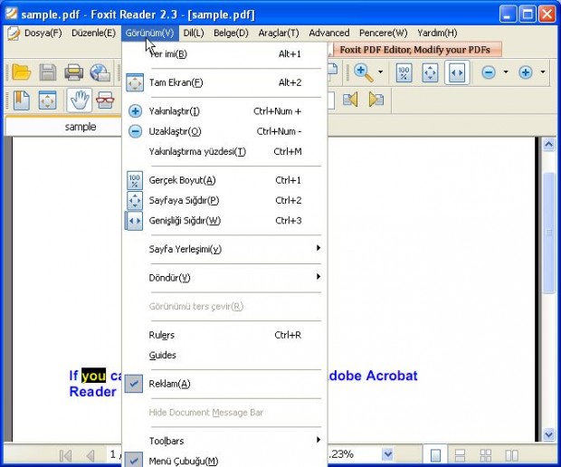
Task: Open the Araçlar(T) menu
Action: tap(279, 33)
